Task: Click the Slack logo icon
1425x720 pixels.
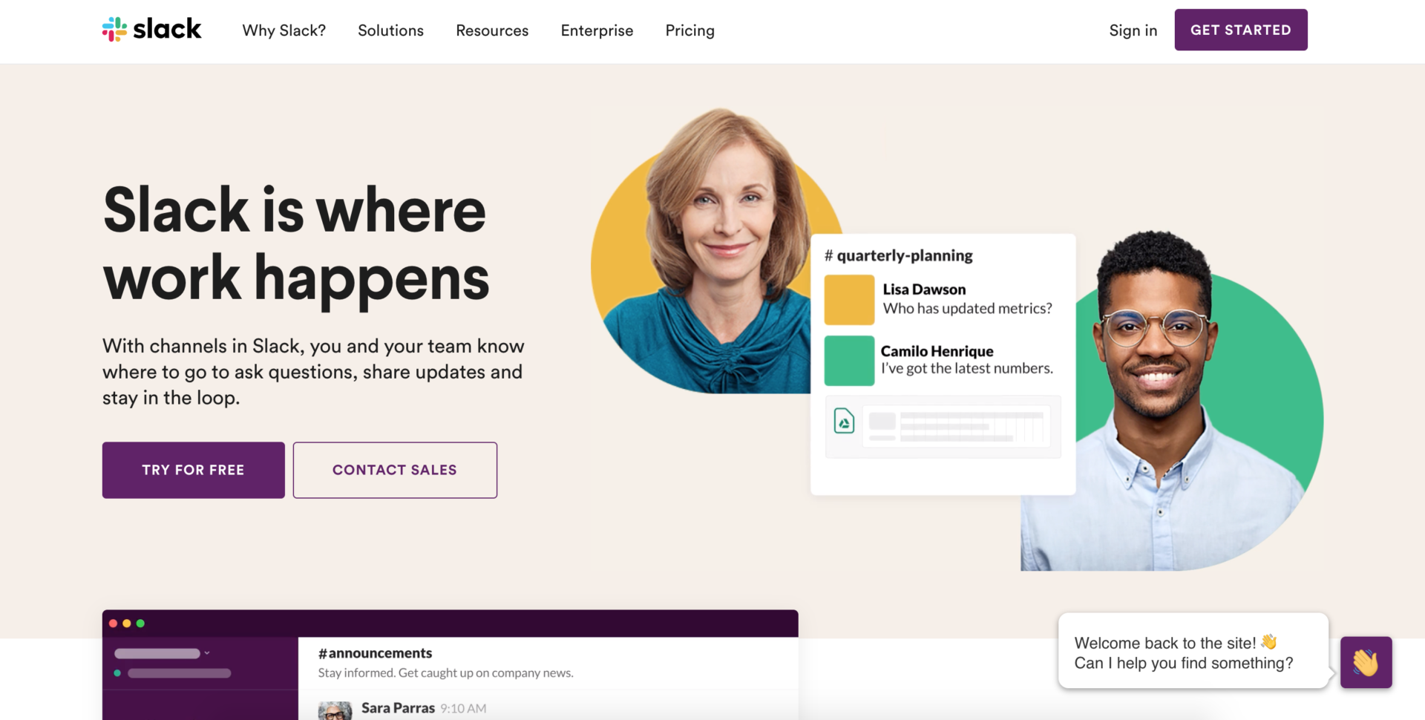Action: 114,30
